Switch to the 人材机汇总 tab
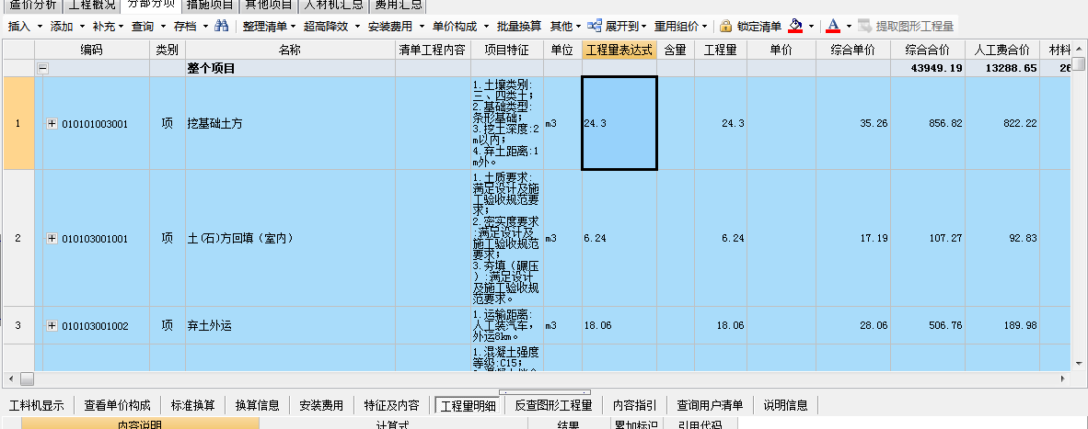 pos(334,6)
